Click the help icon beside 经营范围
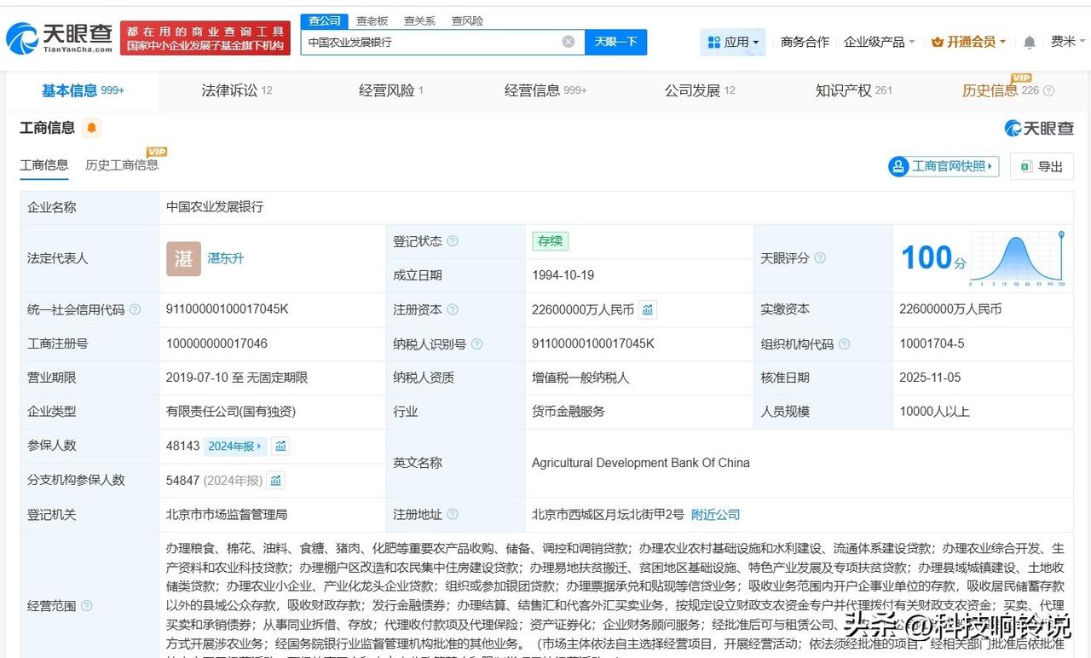Screen dimensions: 1091x658 86,606
